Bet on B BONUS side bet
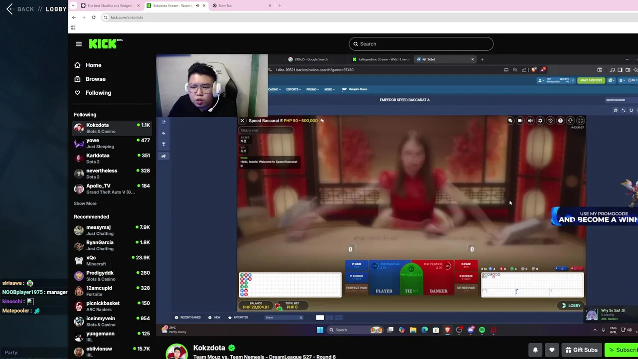Viewport: 638px width, 359px height. 466,277
